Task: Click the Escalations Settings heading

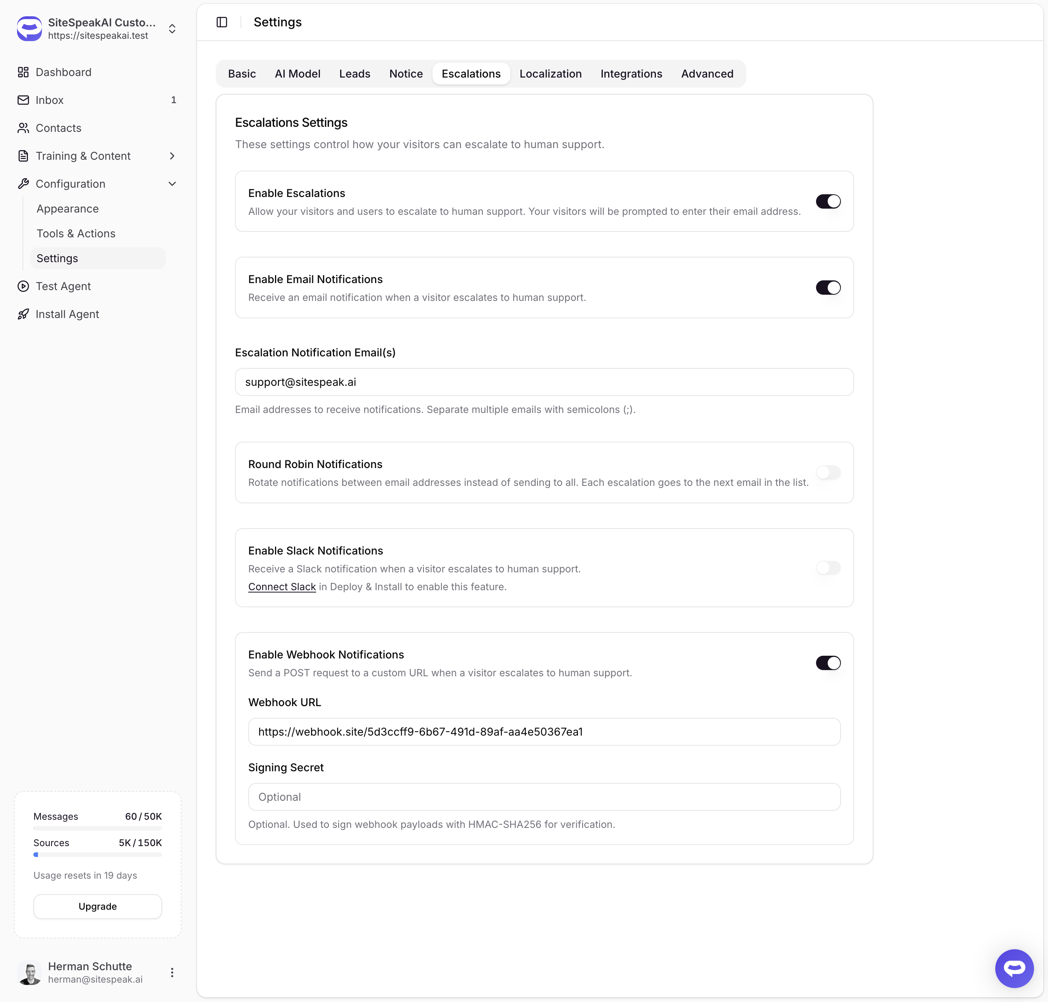Action: pos(291,122)
